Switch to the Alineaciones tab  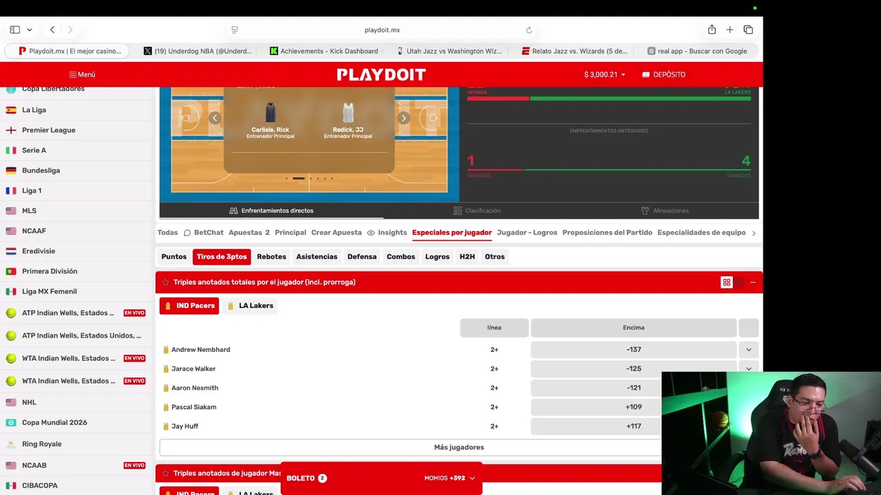(x=664, y=210)
